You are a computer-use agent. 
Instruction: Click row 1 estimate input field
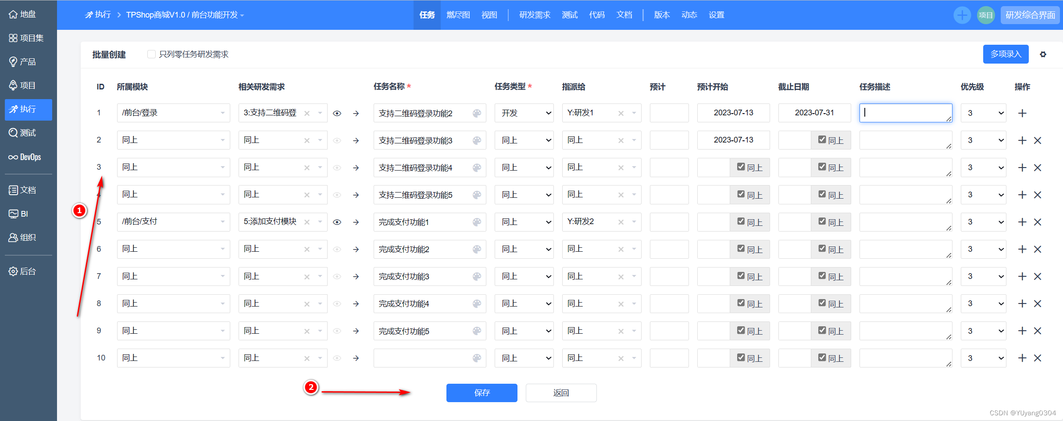coord(669,113)
